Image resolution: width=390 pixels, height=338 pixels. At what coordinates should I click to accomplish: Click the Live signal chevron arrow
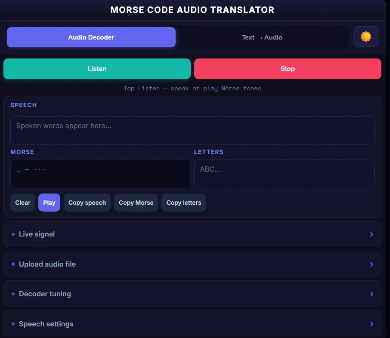[371, 234]
